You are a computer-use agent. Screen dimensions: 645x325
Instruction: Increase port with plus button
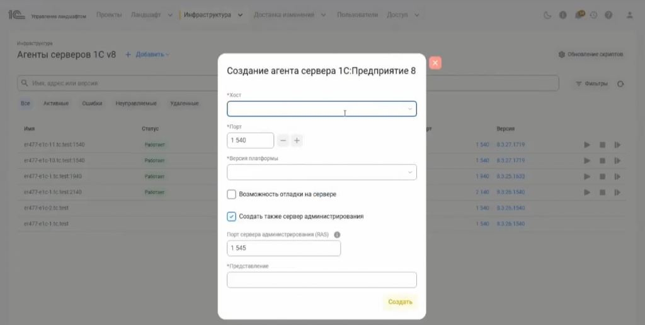point(297,140)
